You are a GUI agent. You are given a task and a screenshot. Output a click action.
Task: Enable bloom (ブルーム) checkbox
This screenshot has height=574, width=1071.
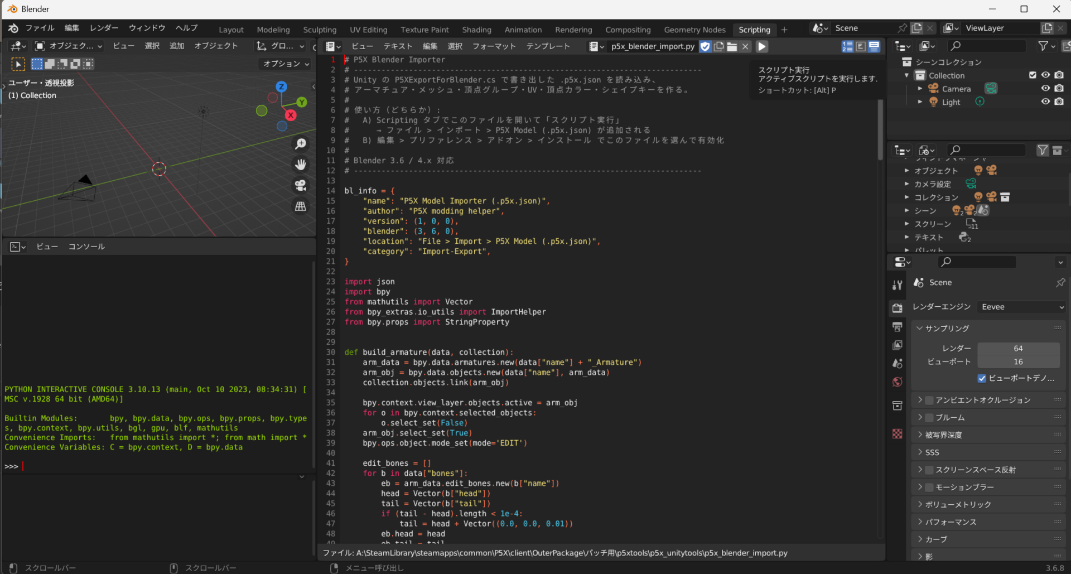929,417
